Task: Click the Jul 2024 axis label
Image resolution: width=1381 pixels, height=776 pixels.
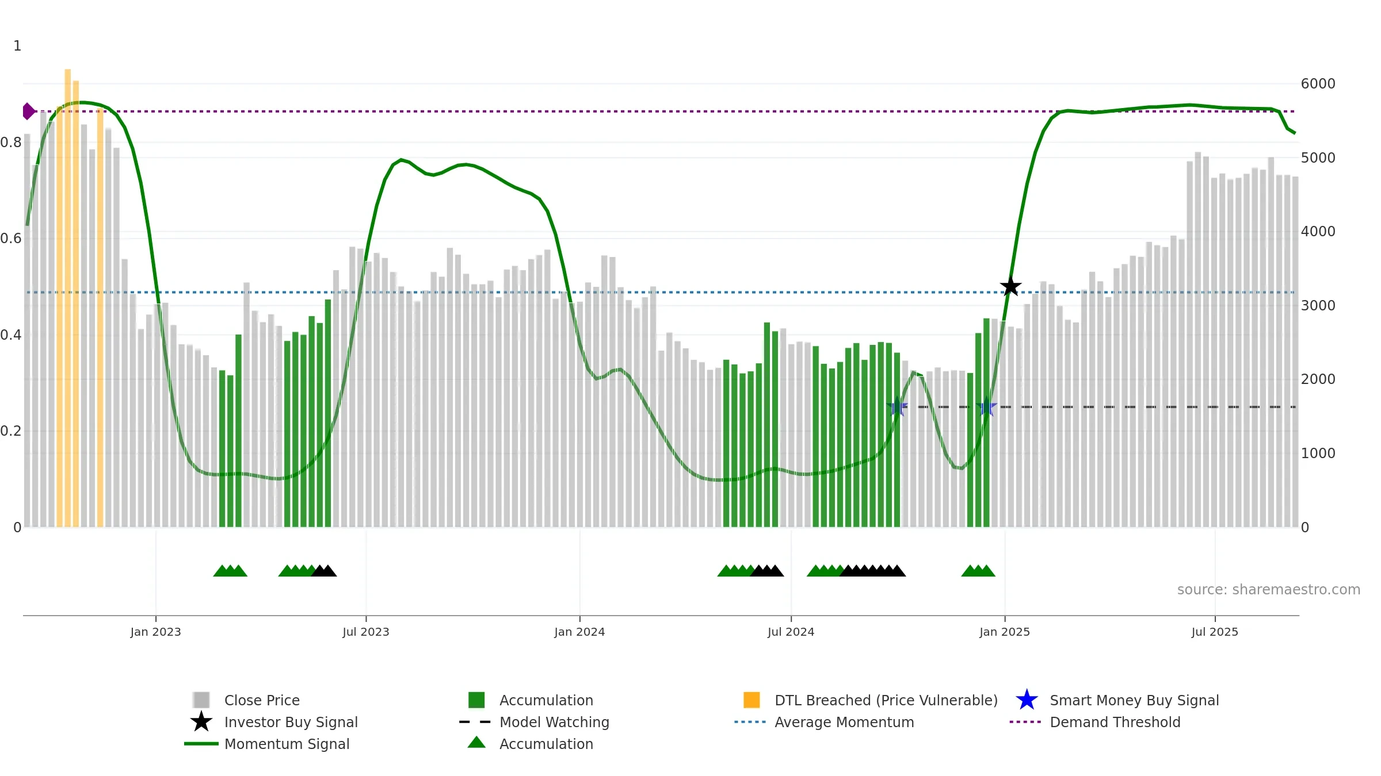Action: click(x=791, y=632)
